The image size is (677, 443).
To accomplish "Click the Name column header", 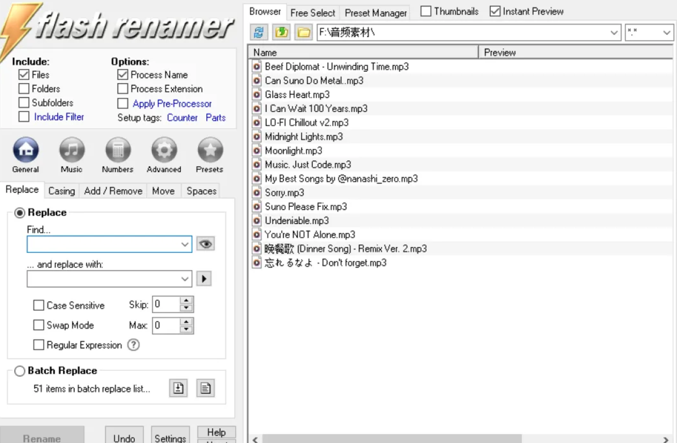I will click(363, 52).
